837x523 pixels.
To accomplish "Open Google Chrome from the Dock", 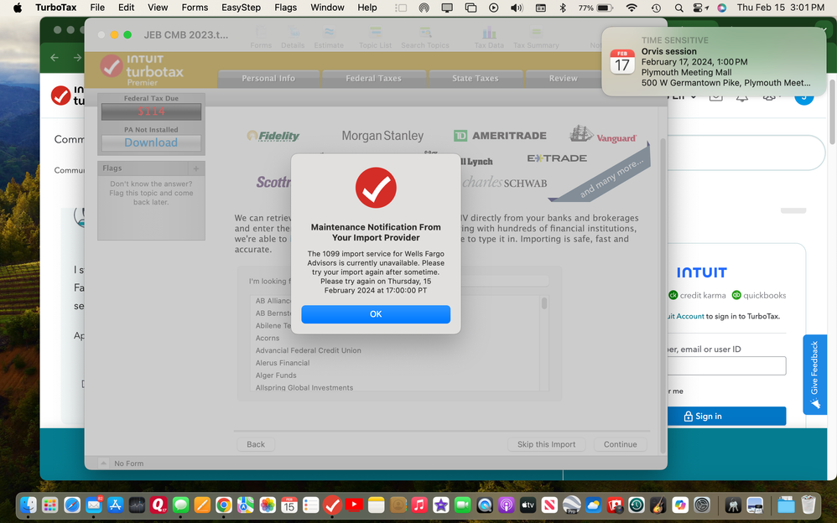I will click(x=224, y=505).
